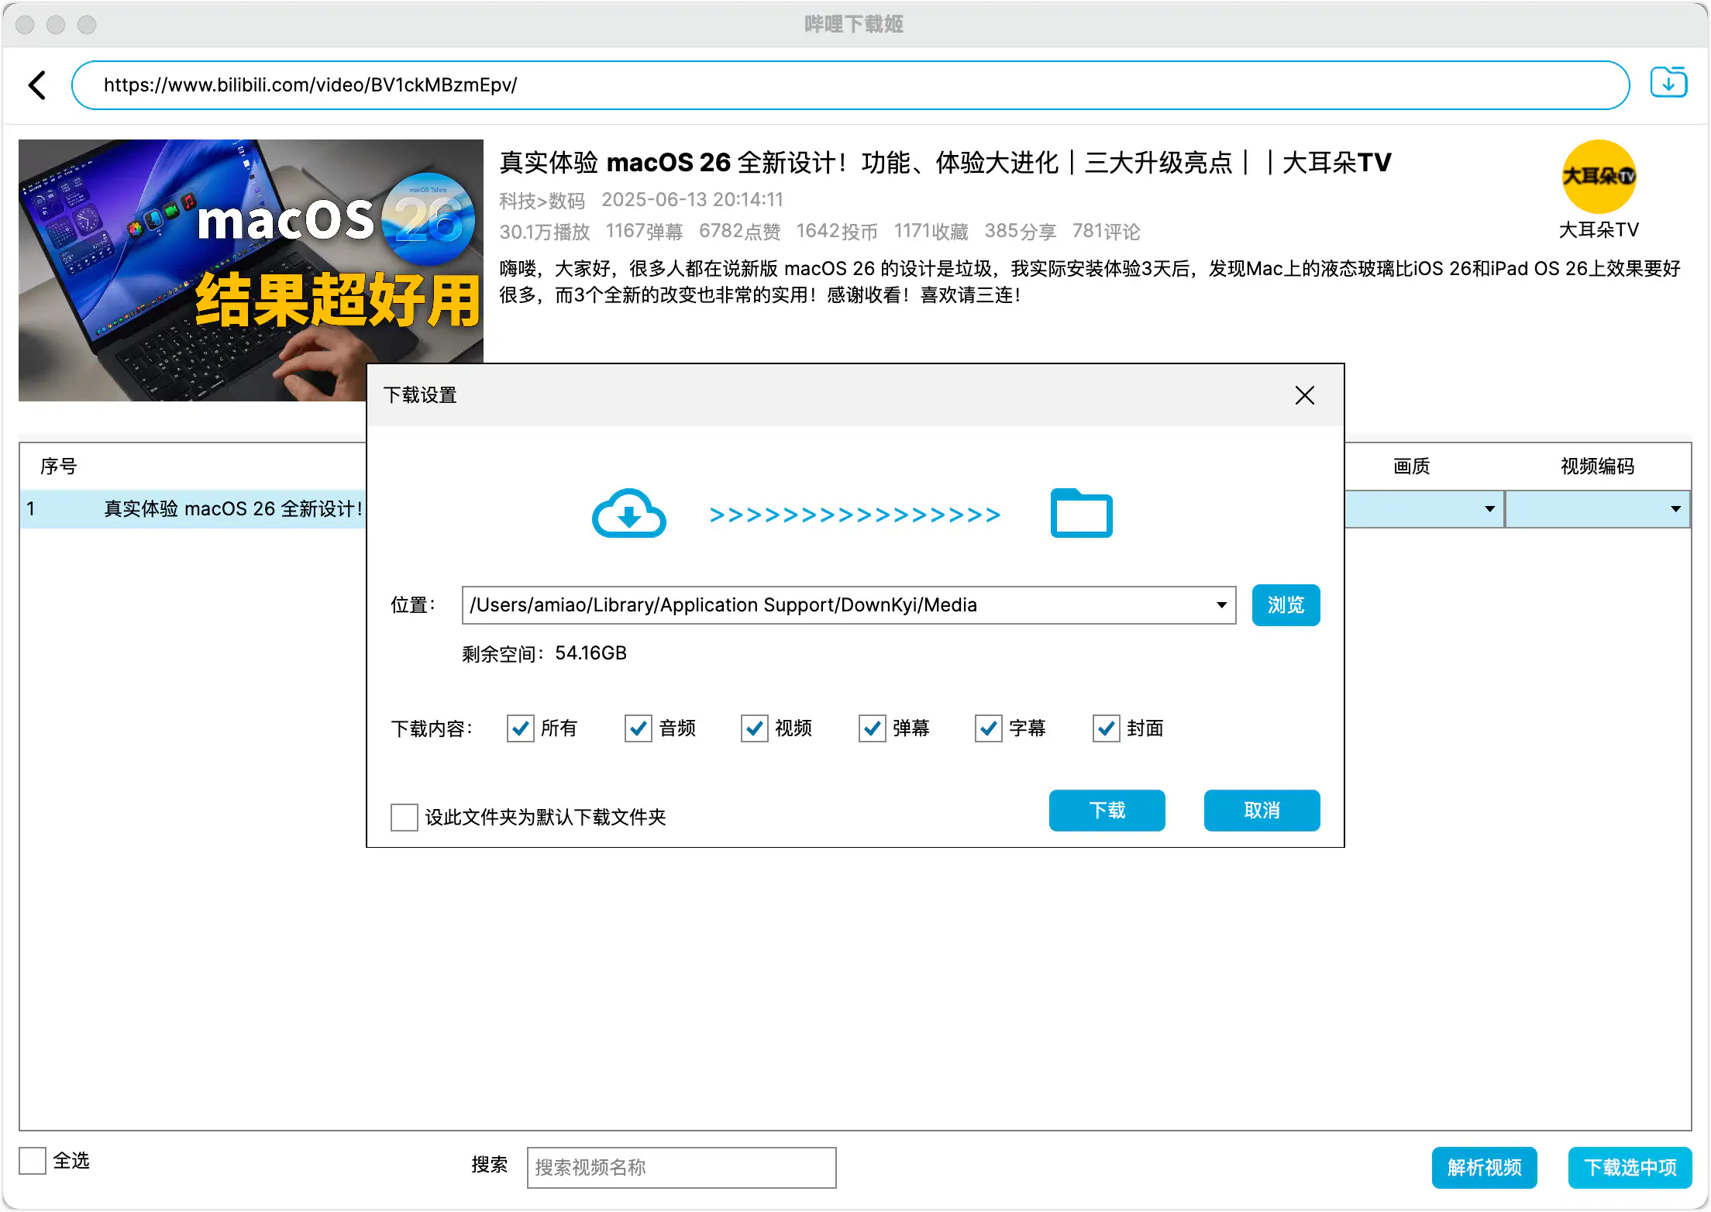Image resolution: width=1711 pixels, height=1212 pixels.
Task: Open the 画质 dropdown for row 1
Action: 1489,509
